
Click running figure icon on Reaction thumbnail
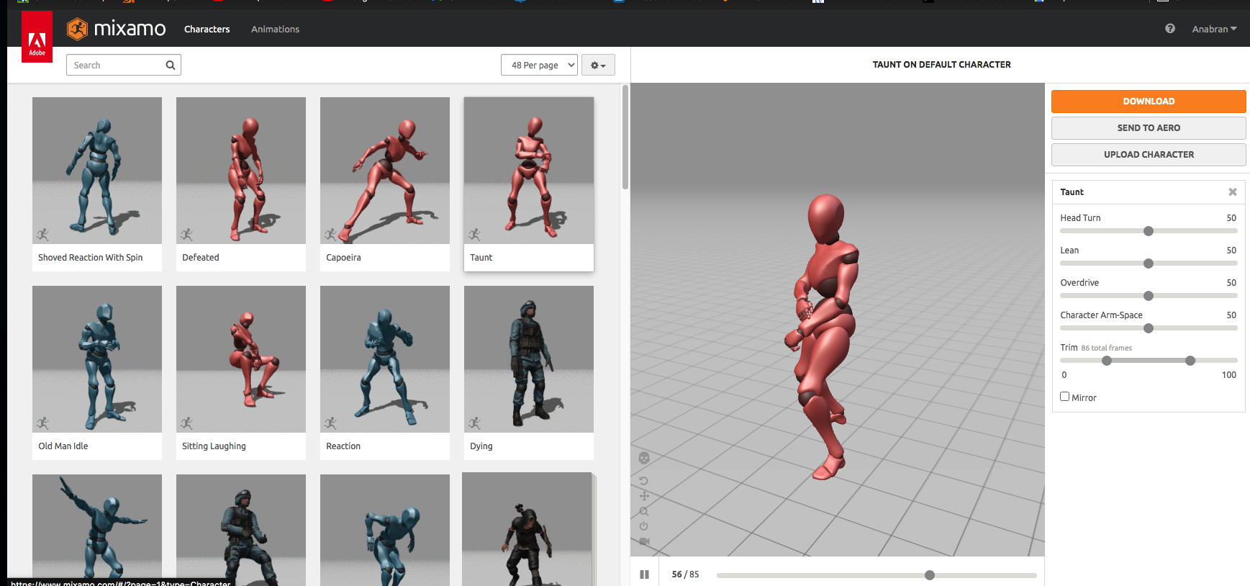tap(330, 423)
